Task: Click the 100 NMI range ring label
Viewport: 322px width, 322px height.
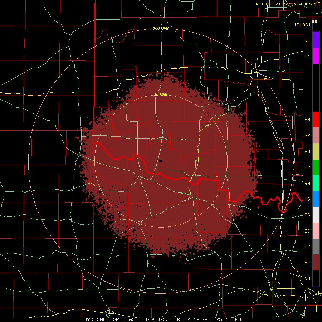Action: [x=161, y=28]
